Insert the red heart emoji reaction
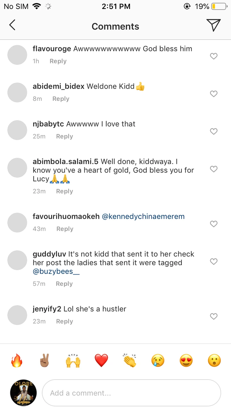 pos(101,361)
